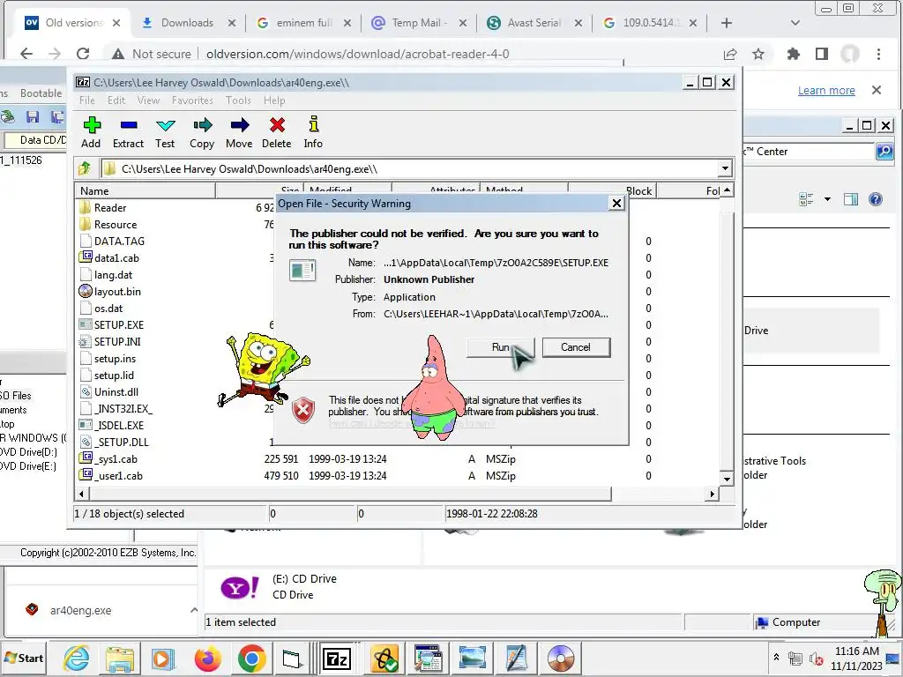Select the Resource folder in the list
Image resolution: width=903 pixels, height=677 pixels.
[116, 225]
